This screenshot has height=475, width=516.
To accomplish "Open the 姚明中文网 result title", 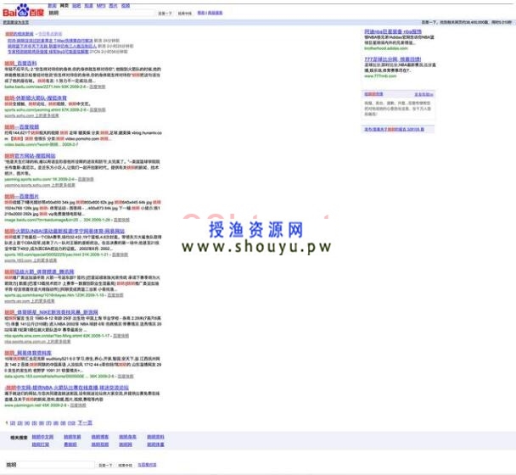I will point(67,388).
